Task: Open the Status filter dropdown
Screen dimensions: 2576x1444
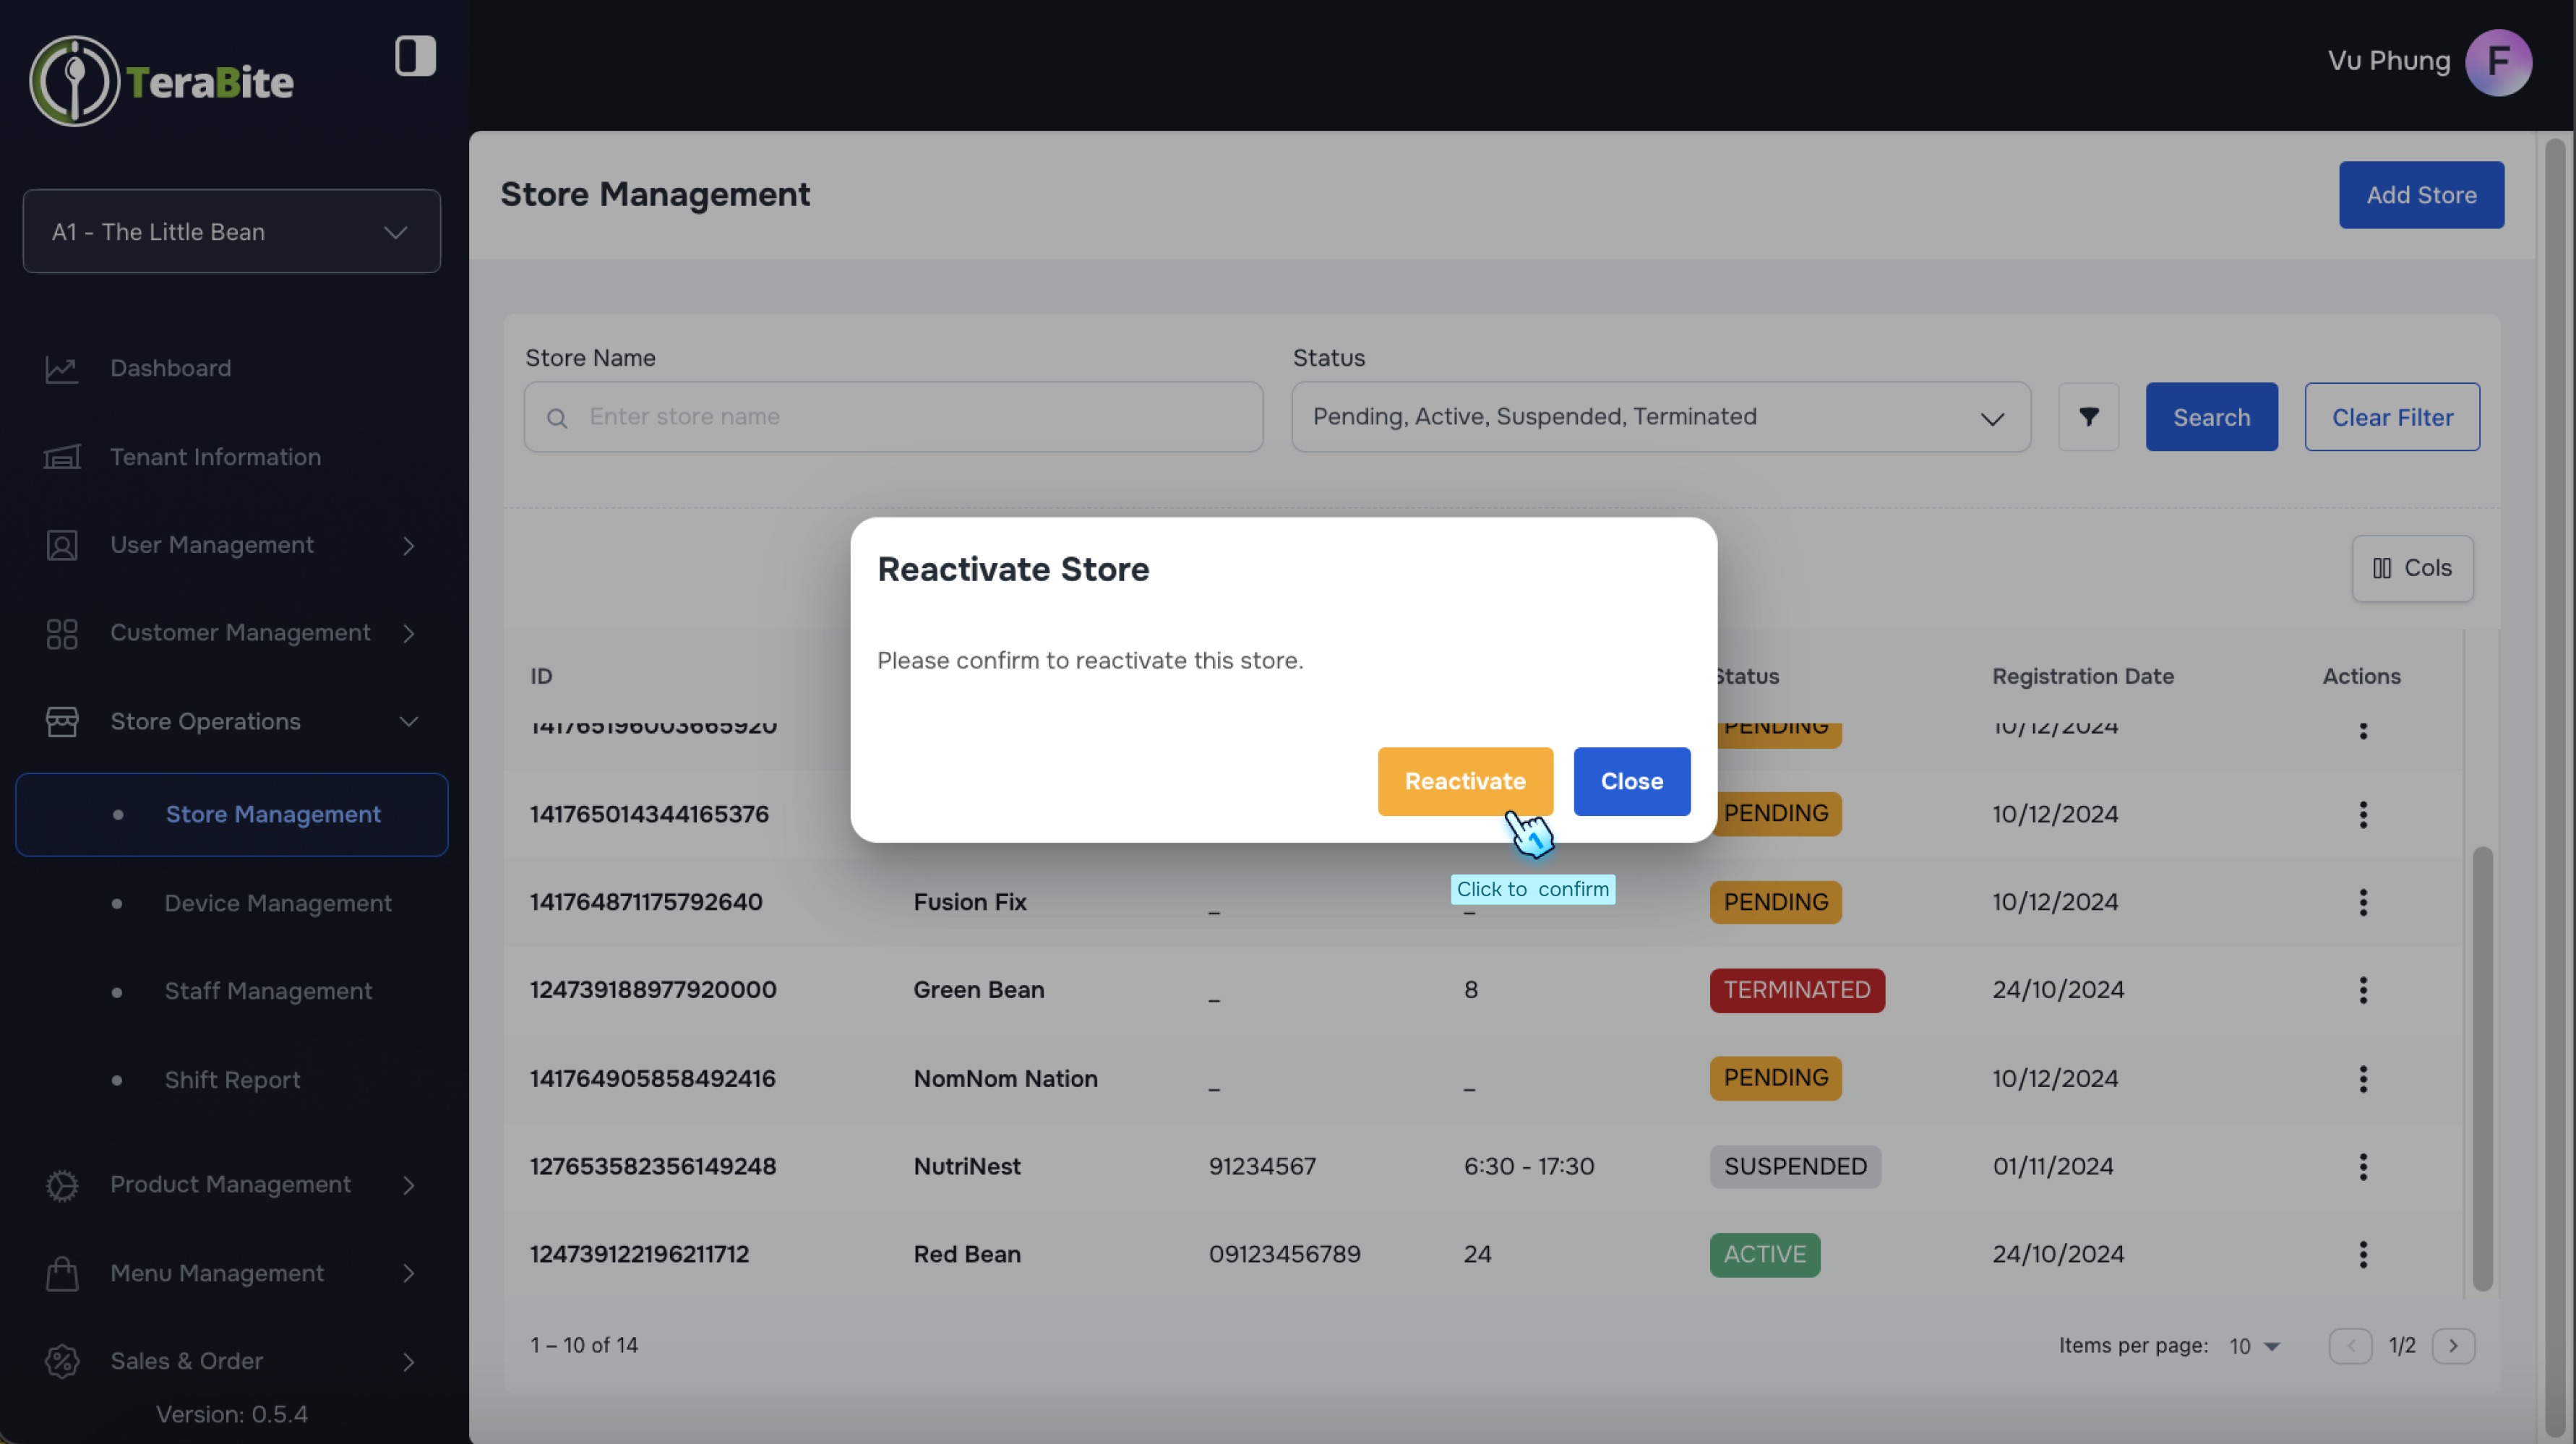Action: click(1660, 417)
